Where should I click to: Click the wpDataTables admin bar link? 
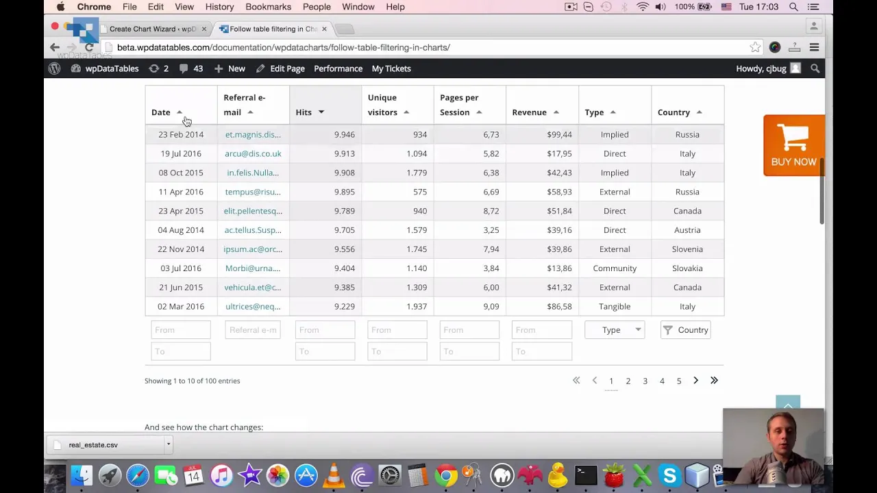pos(105,68)
